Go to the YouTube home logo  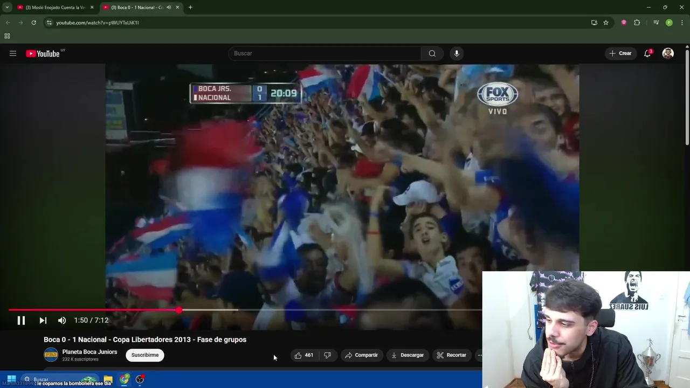(43, 53)
